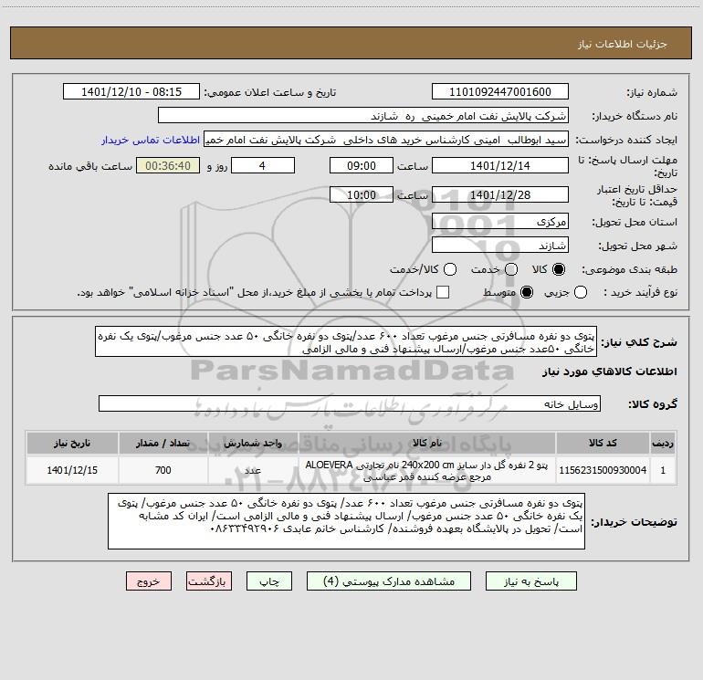
Task: Click the اطلاعات کالاهای مورد نیاز heading
Action: (610, 371)
